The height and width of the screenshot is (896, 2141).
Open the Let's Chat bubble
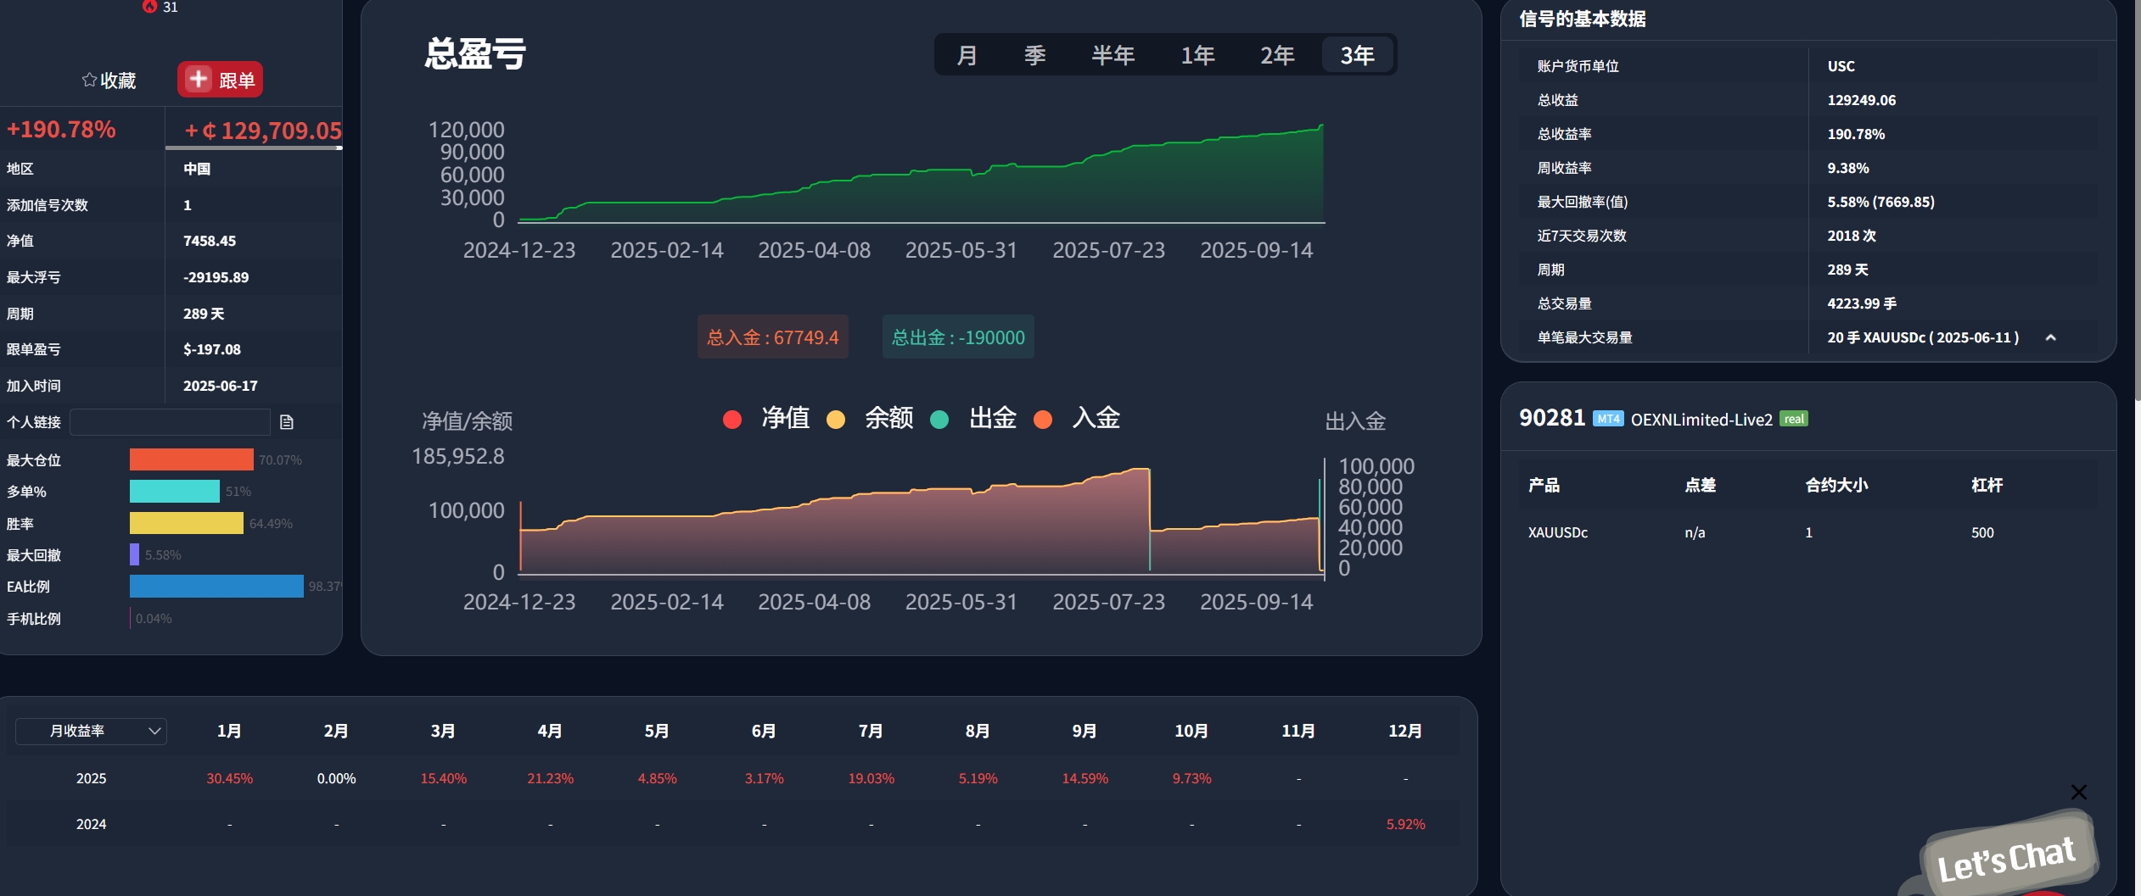2007,858
